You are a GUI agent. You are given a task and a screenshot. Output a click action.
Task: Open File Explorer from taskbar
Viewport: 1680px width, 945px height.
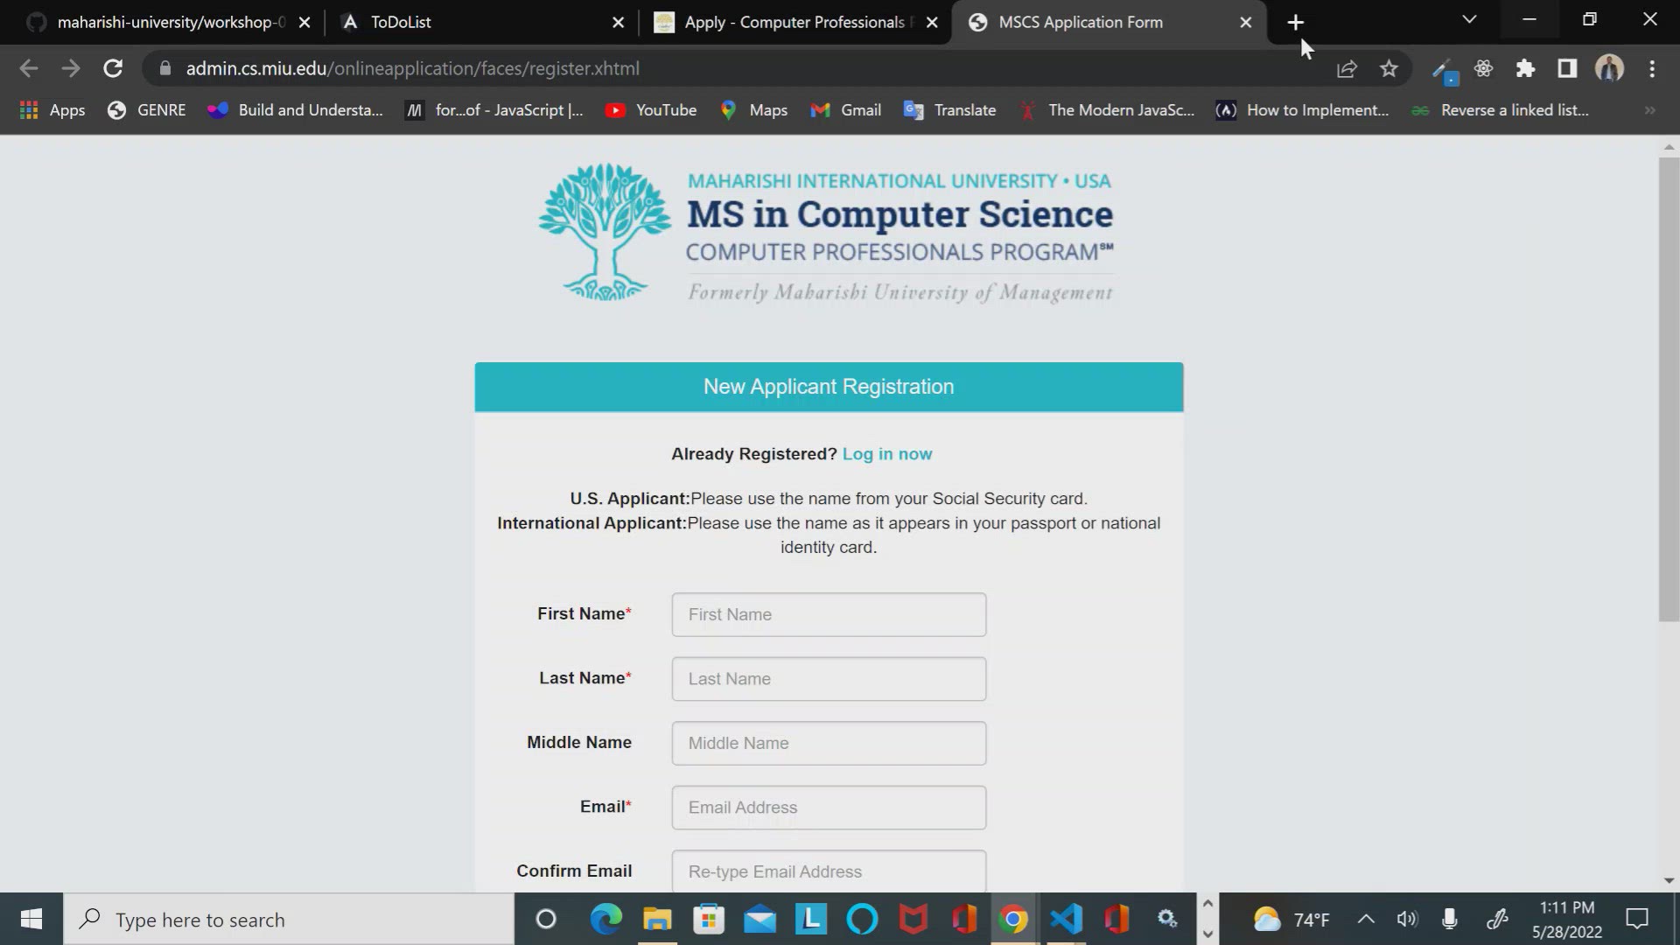click(657, 920)
